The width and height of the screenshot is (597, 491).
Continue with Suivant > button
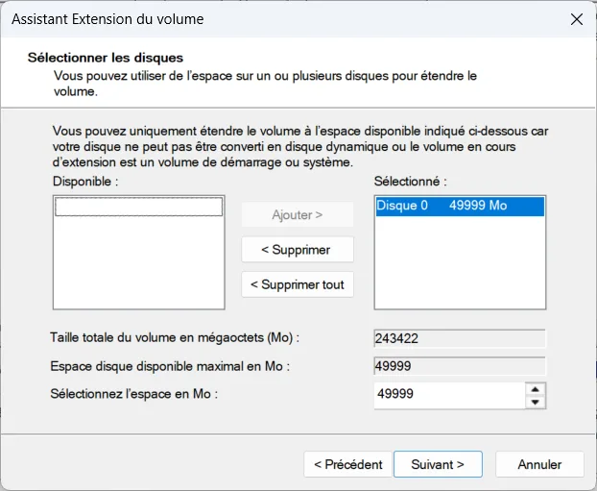point(438,464)
